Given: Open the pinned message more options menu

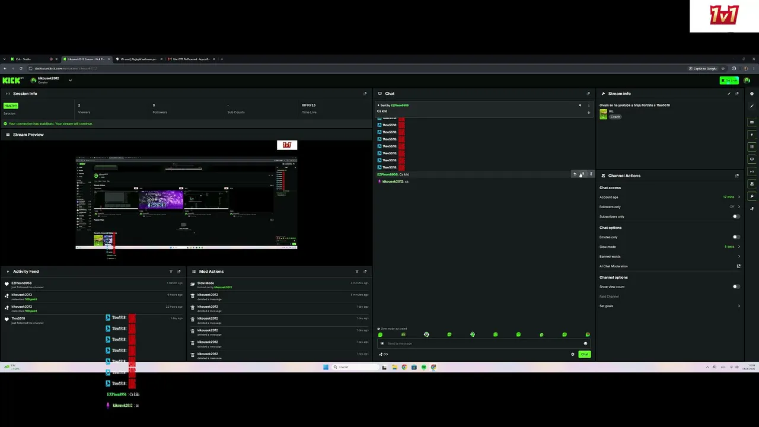Looking at the screenshot, I should tap(589, 105).
